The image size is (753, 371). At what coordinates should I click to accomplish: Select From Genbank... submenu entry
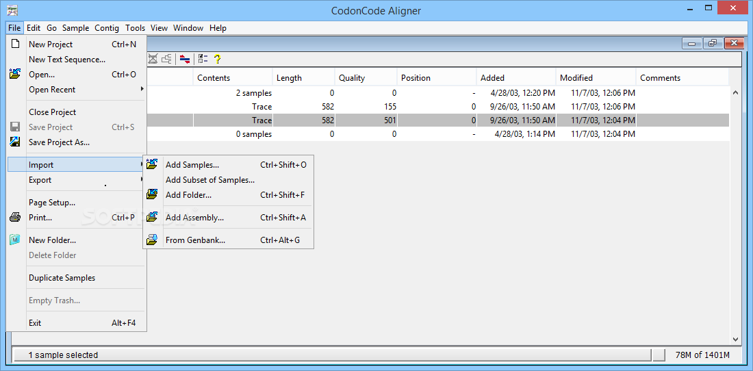click(229, 240)
